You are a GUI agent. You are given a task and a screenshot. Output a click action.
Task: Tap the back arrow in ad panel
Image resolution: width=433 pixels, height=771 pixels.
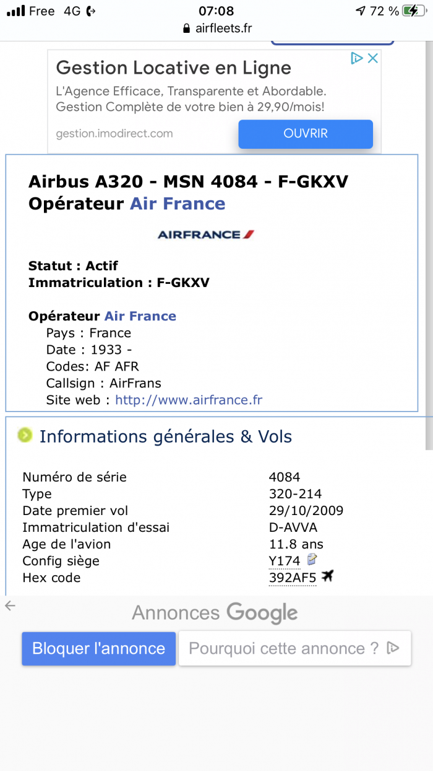[x=10, y=606]
